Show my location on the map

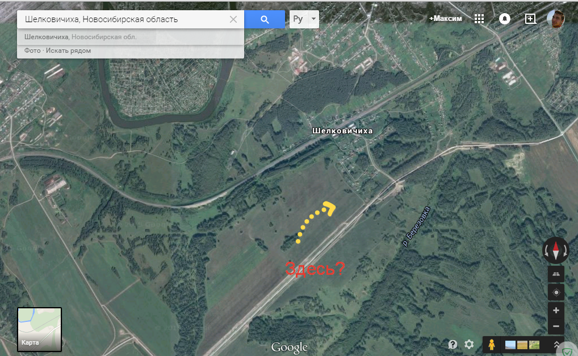coord(556,292)
